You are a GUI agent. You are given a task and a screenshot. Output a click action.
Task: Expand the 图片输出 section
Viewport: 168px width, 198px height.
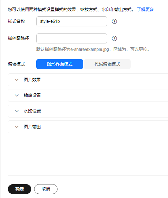[88, 127]
